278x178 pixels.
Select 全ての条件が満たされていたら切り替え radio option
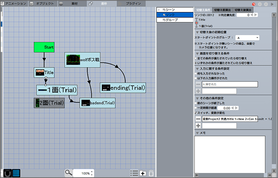(x=196, y=58)
